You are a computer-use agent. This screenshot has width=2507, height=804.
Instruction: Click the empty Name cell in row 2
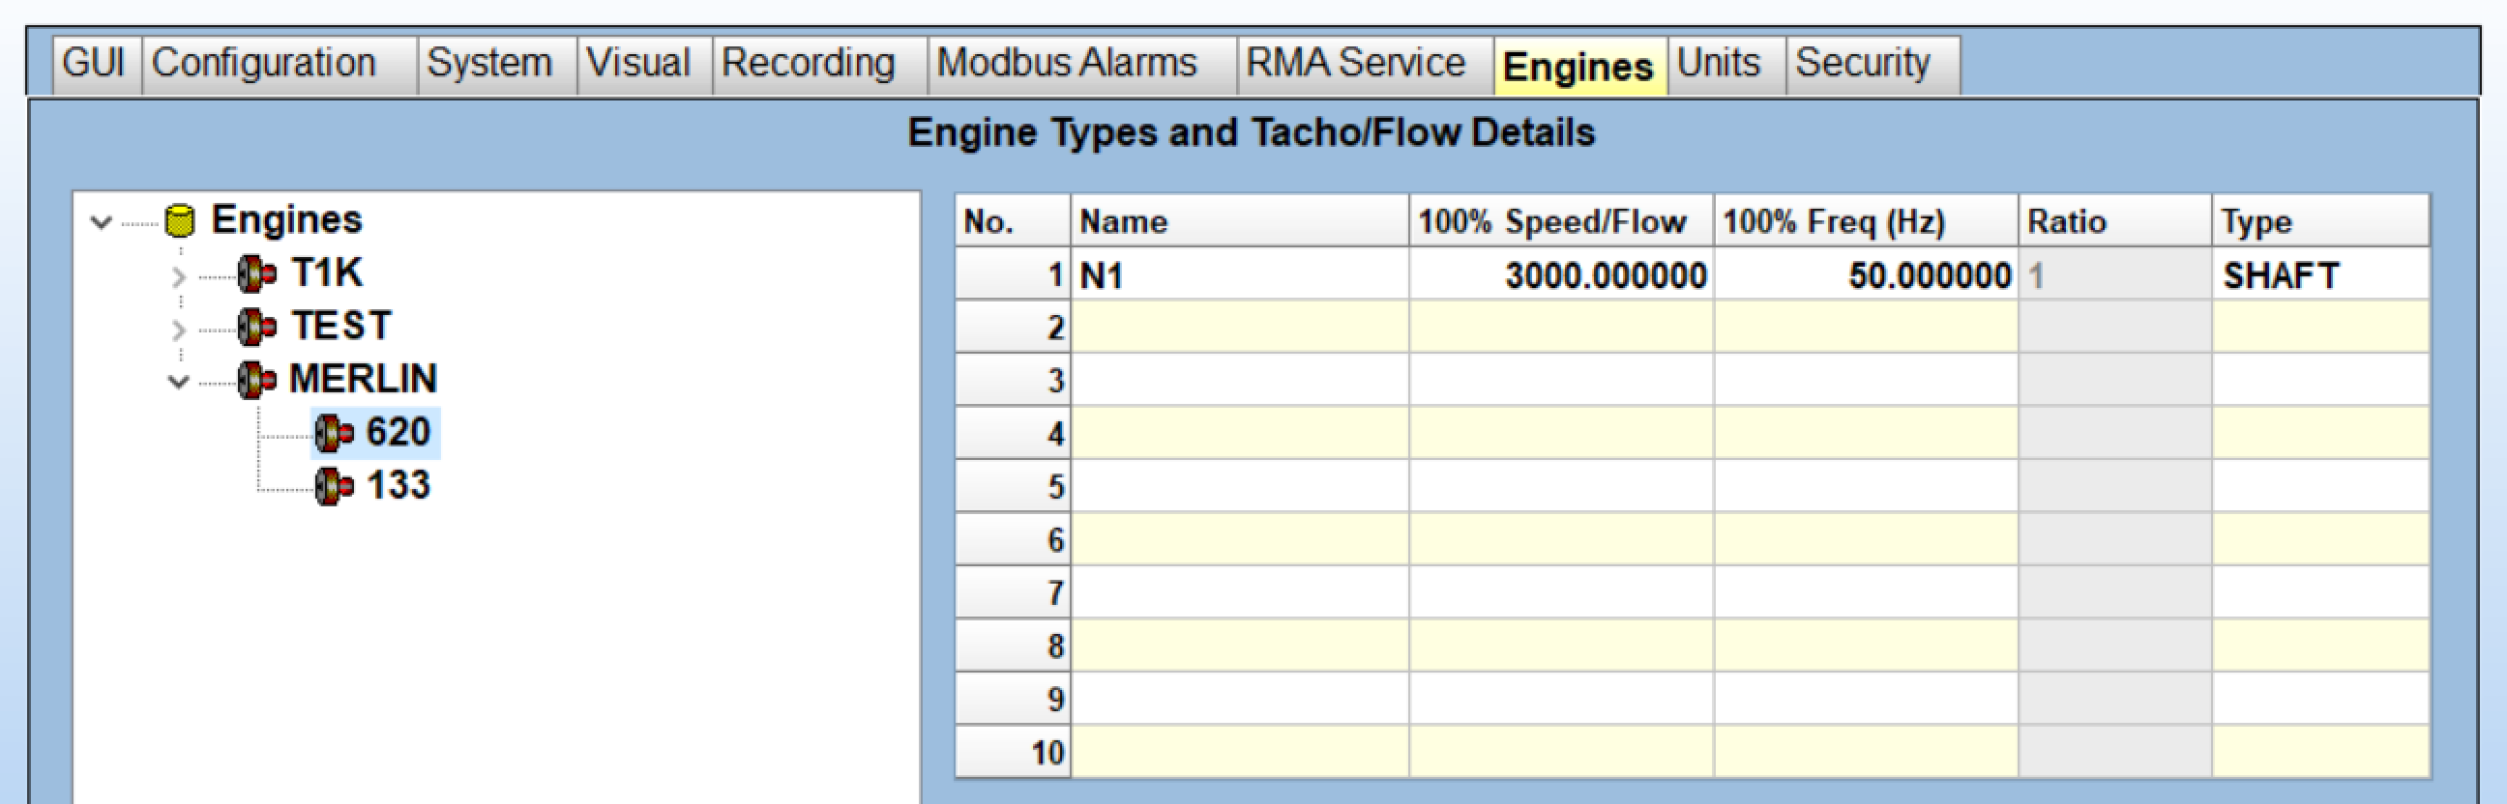[1240, 328]
